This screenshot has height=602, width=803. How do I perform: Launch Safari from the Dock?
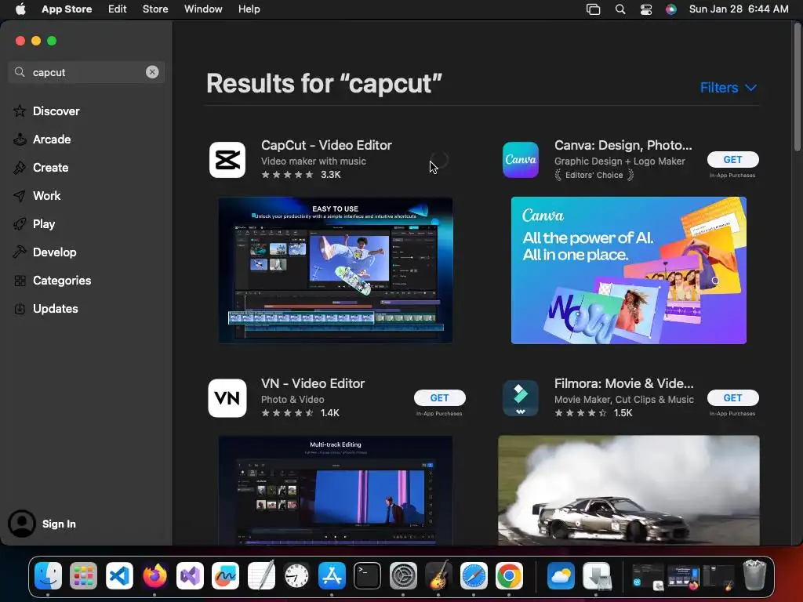coord(474,575)
